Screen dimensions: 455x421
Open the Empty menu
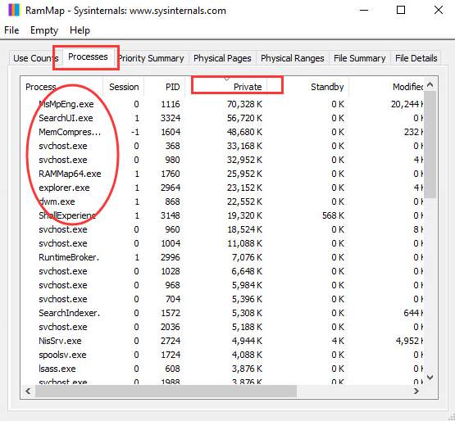coord(44,30)
